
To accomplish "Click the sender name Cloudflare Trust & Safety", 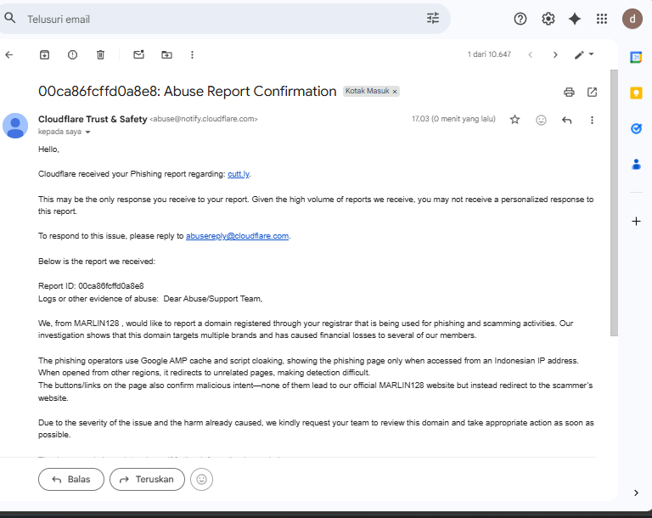I will click(x=93, y=119).
